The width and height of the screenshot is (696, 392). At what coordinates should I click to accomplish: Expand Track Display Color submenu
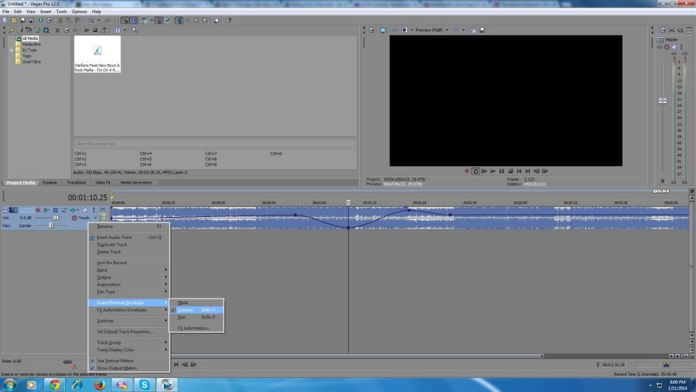coord(128,350)
